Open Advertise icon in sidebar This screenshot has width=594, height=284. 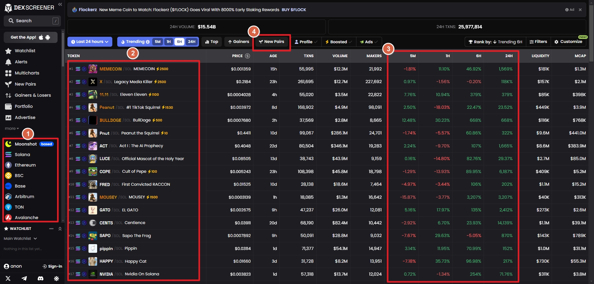pos(8,117)
